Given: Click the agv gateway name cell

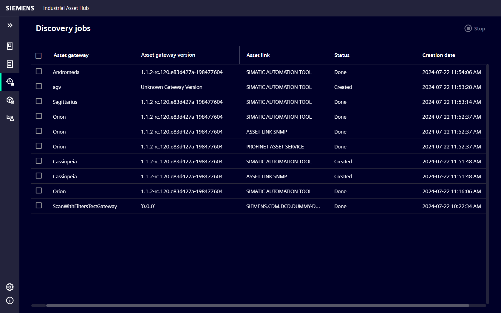Looking at the screenshot, I should click(57, 87).
